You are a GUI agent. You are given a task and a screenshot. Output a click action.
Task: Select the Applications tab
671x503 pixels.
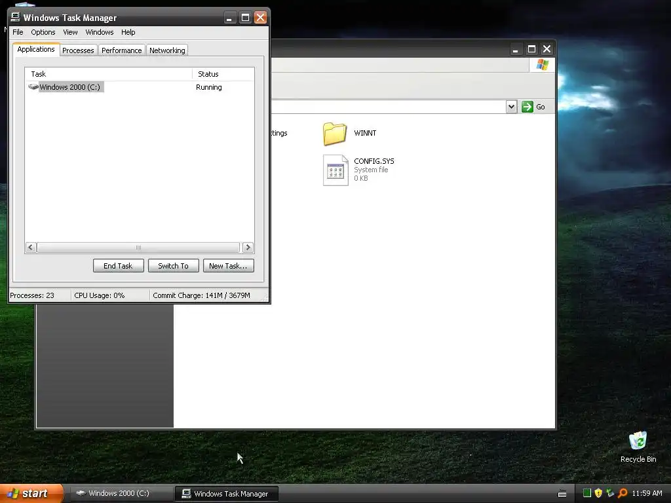click(36, 49)
